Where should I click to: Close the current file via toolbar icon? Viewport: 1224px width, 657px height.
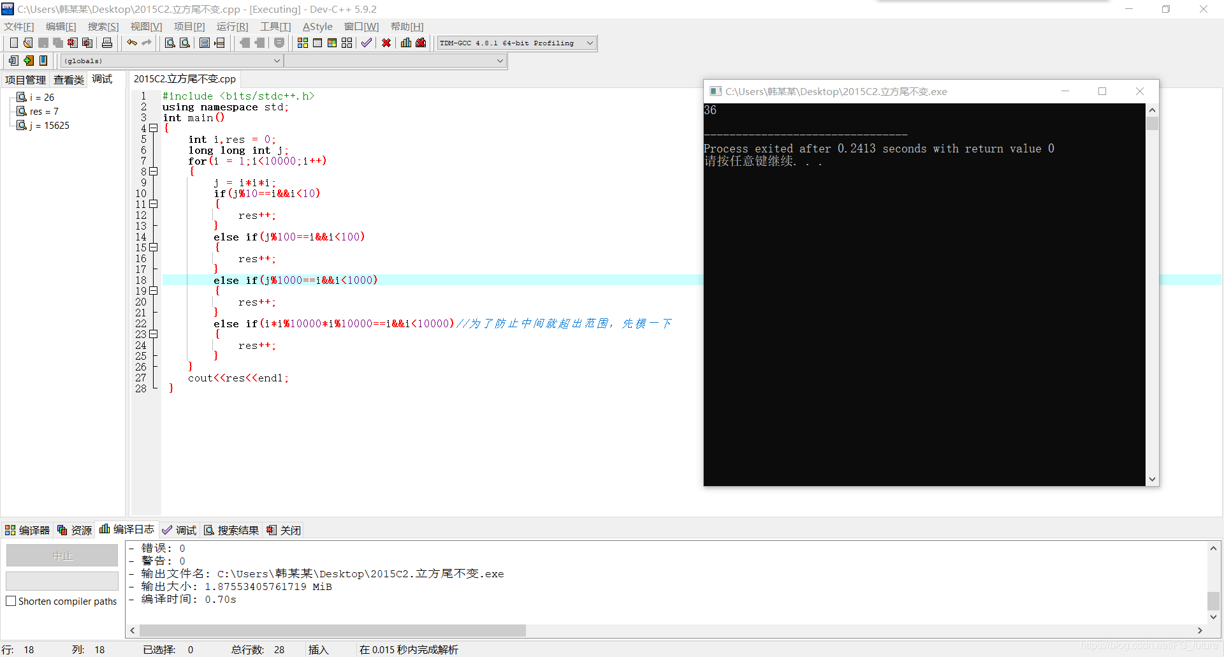[x=73, y=43]
